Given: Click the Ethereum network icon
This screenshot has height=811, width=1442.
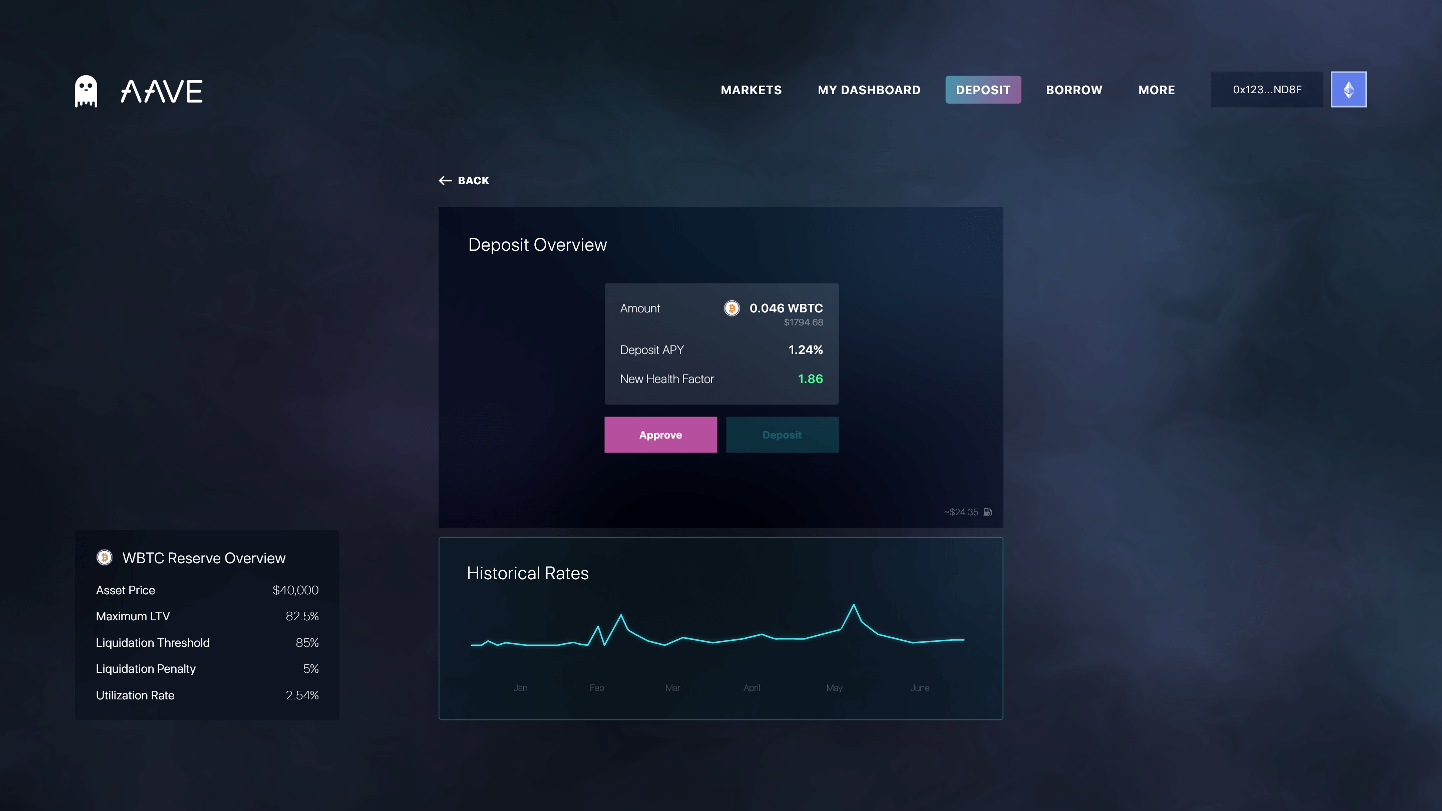Looking at the screenshot, I should (x=1348, y=89).
